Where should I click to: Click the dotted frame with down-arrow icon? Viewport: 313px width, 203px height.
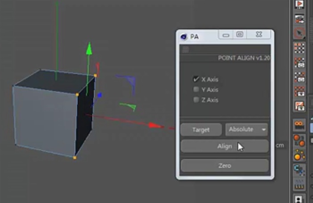click(x=300, y=91)
